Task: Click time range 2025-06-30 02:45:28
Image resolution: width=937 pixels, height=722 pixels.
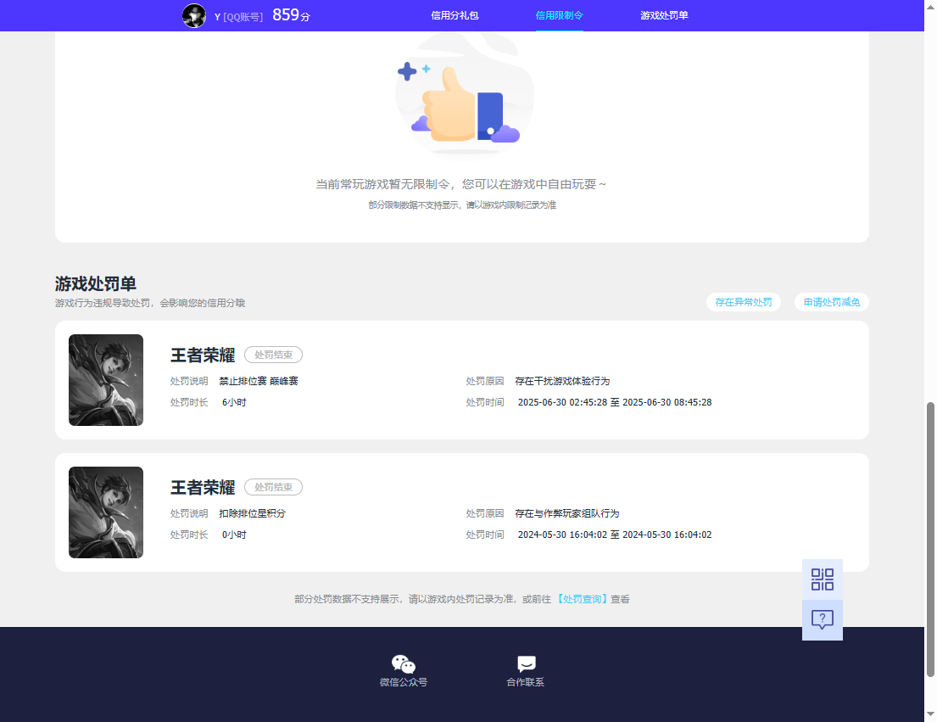Action: coord(615,402)
